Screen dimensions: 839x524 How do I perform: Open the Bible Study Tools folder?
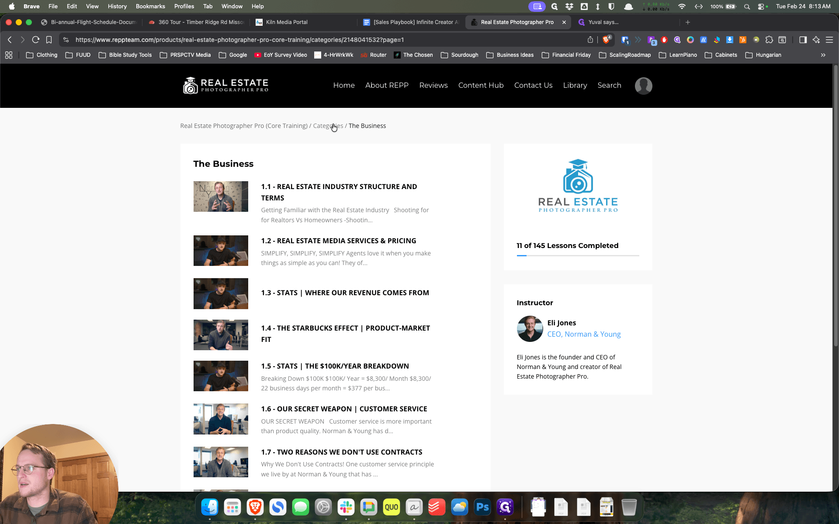125,55
